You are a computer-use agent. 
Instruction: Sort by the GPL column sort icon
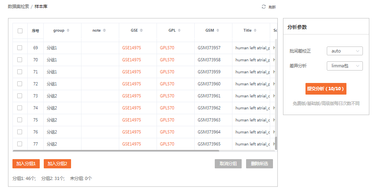[x=179, y=30]
